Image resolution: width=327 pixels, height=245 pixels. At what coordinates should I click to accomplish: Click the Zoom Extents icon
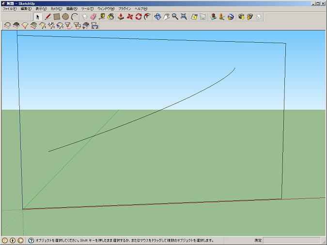(x=184, y=16)
